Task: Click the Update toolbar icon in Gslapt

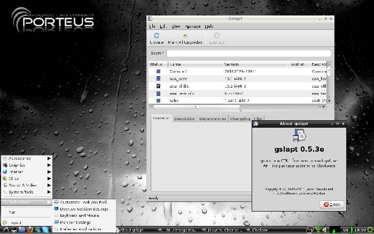Action: [157, 36]
